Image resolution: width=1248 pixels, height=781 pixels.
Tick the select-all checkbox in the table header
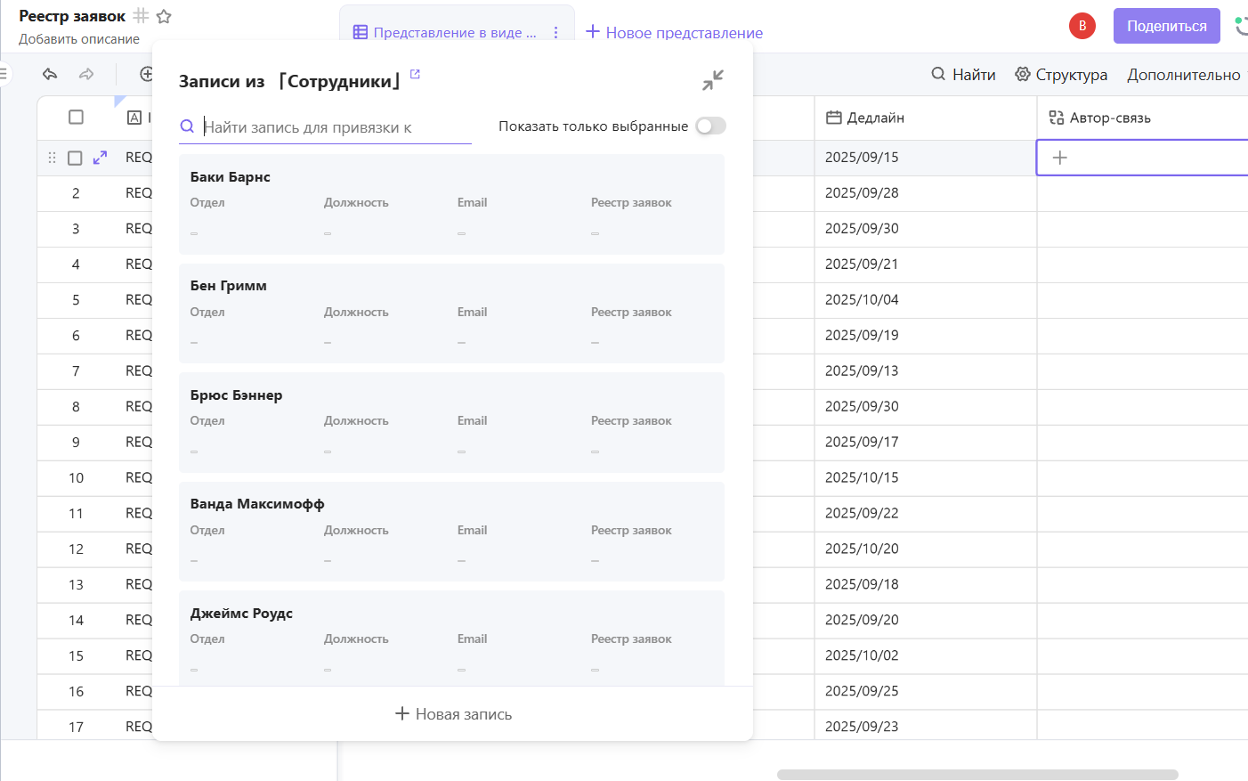coord(76,117)
